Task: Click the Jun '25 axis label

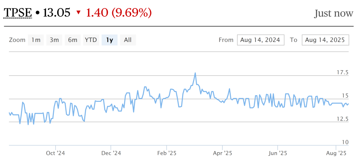Action: (x=278, y=153)
